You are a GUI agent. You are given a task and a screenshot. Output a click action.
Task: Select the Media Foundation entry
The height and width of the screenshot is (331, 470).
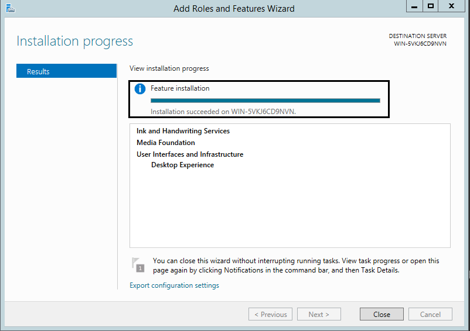166,143
